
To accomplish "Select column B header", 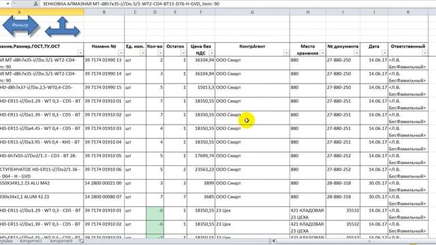I will (x=104, y=12).
